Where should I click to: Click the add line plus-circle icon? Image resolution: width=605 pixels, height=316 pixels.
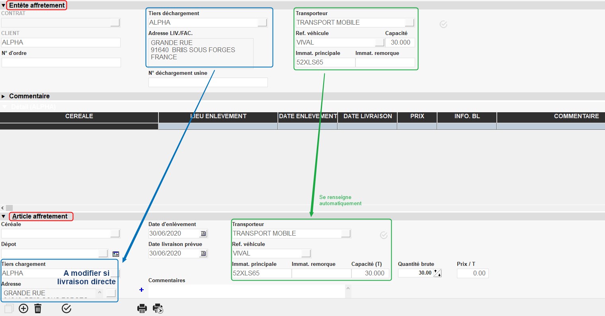(x=23, y=308)
